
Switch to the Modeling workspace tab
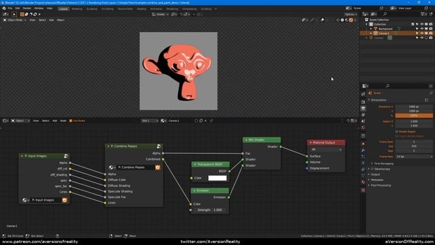pyautogui.click(x=77, y=9)
